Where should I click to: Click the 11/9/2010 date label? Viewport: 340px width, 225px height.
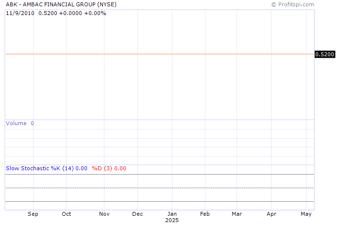coord(20,13)
